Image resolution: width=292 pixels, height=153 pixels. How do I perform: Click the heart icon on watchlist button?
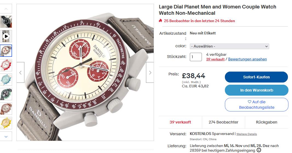point(249,102)
